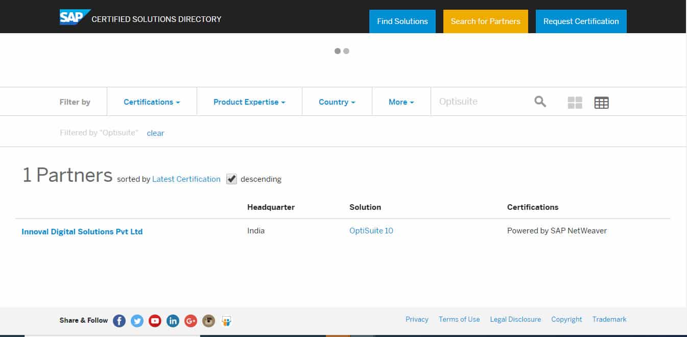Click the magnifying glass search icon
Image resolution: width=687 pixels, height=337 pixels.
pos(540,102)
